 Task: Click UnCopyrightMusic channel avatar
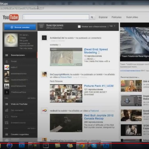(44, 74)
